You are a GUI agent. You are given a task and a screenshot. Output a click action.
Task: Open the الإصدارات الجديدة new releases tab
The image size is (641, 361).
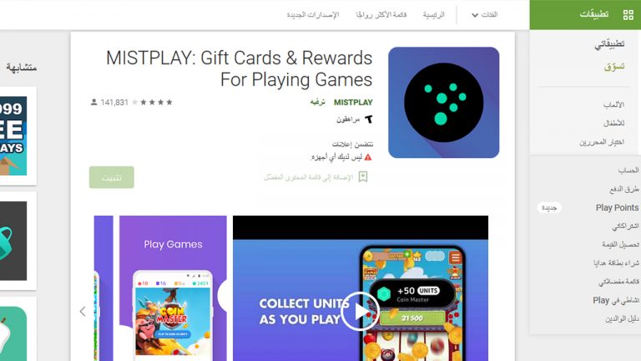coord(313,15)
